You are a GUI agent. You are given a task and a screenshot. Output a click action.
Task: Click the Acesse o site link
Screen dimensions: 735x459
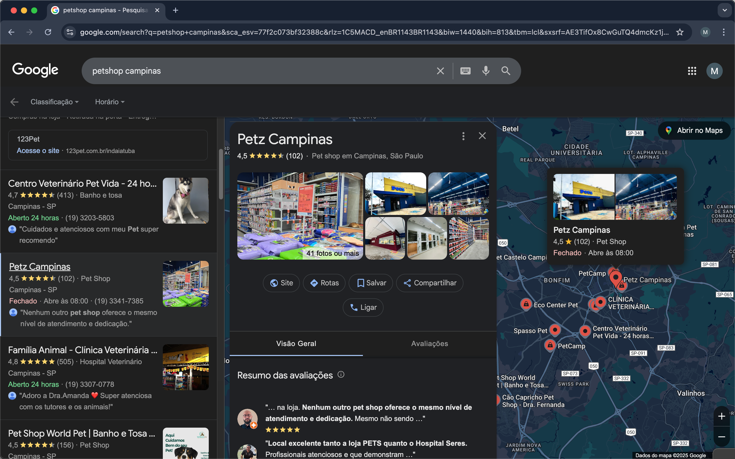coord(38,150)
